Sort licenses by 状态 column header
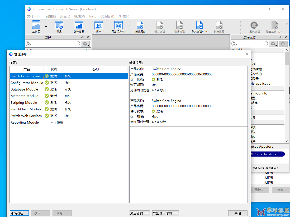 click(x=54, y=70)
